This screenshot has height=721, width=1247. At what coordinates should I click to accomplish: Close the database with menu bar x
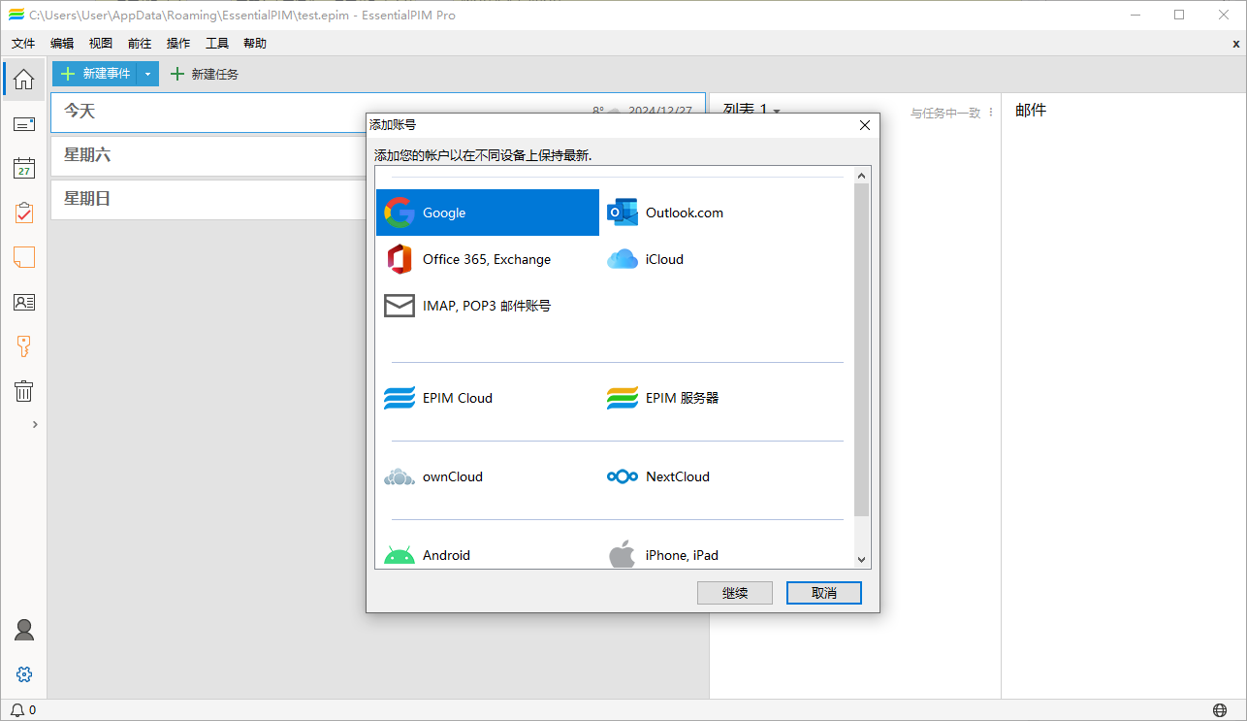1236,44
